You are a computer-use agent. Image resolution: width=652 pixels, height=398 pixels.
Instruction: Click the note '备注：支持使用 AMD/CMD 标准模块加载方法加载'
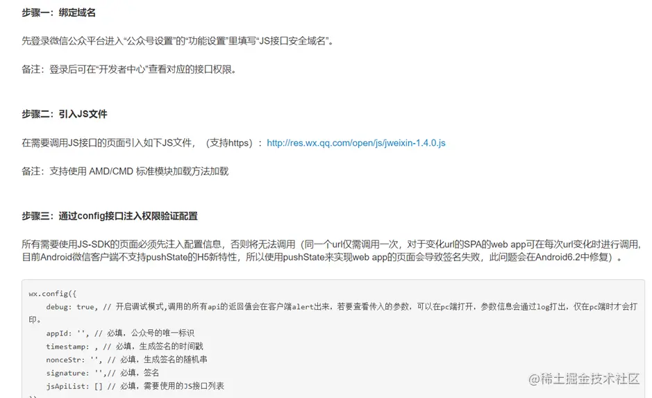(x=125, y=172)
